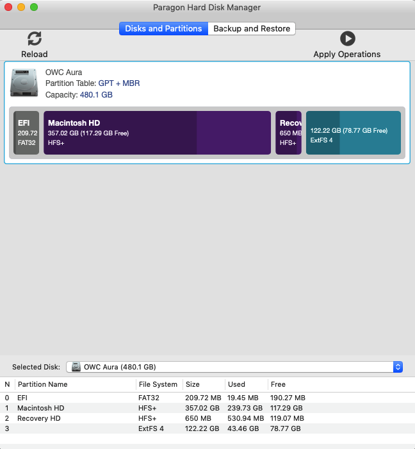
Task: Minimize window with the yellow button
Action: click(21, 7)
